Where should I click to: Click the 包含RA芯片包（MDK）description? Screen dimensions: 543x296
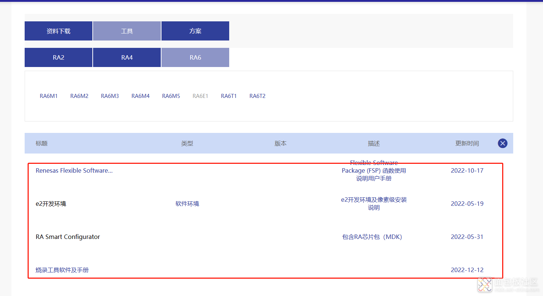click(372, 237)
